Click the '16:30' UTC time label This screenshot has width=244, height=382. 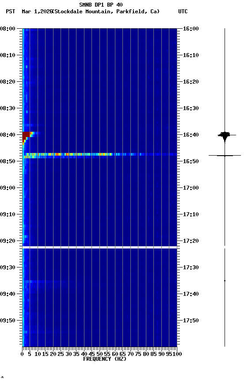tap(191, 108)
